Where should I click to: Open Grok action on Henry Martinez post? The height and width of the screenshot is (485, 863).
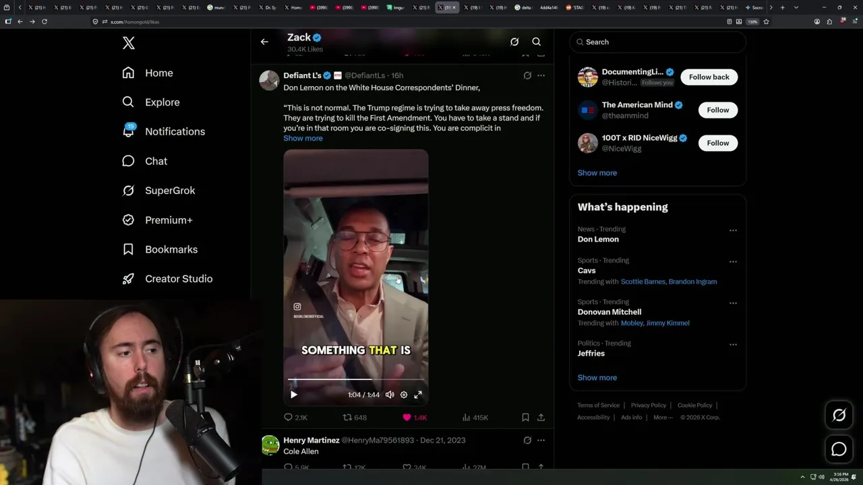point(527,440)
